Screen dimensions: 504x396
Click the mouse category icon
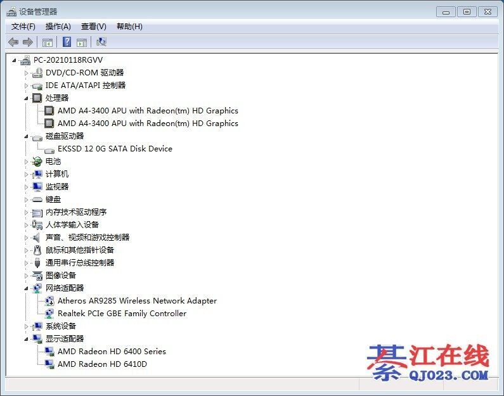point(37,250)
